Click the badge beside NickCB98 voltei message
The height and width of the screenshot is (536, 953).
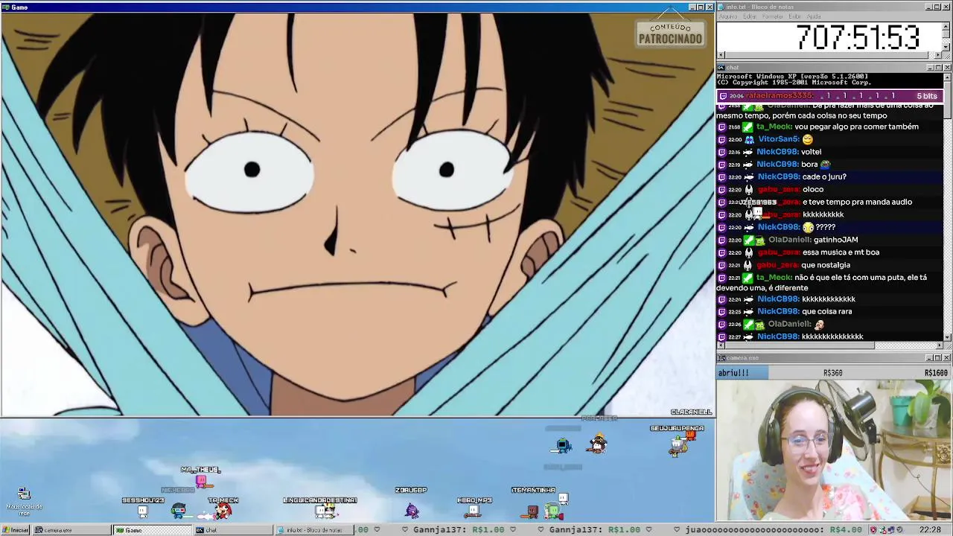748,152
